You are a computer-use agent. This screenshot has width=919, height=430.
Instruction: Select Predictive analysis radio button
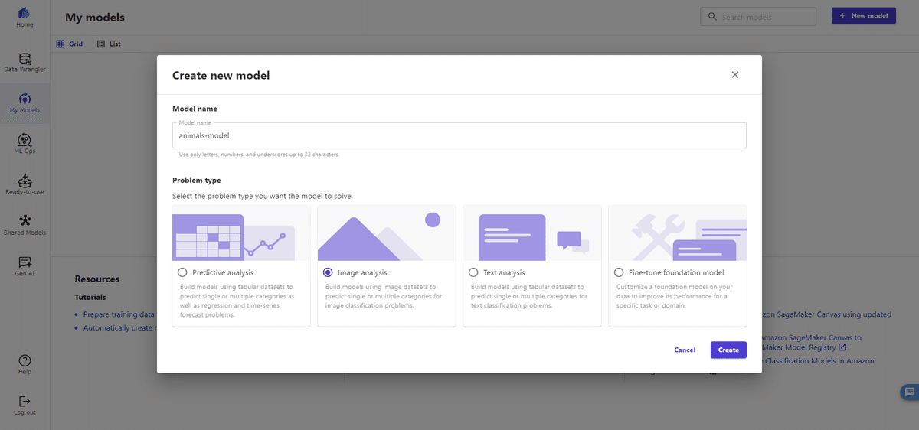[x=182, y=272]
